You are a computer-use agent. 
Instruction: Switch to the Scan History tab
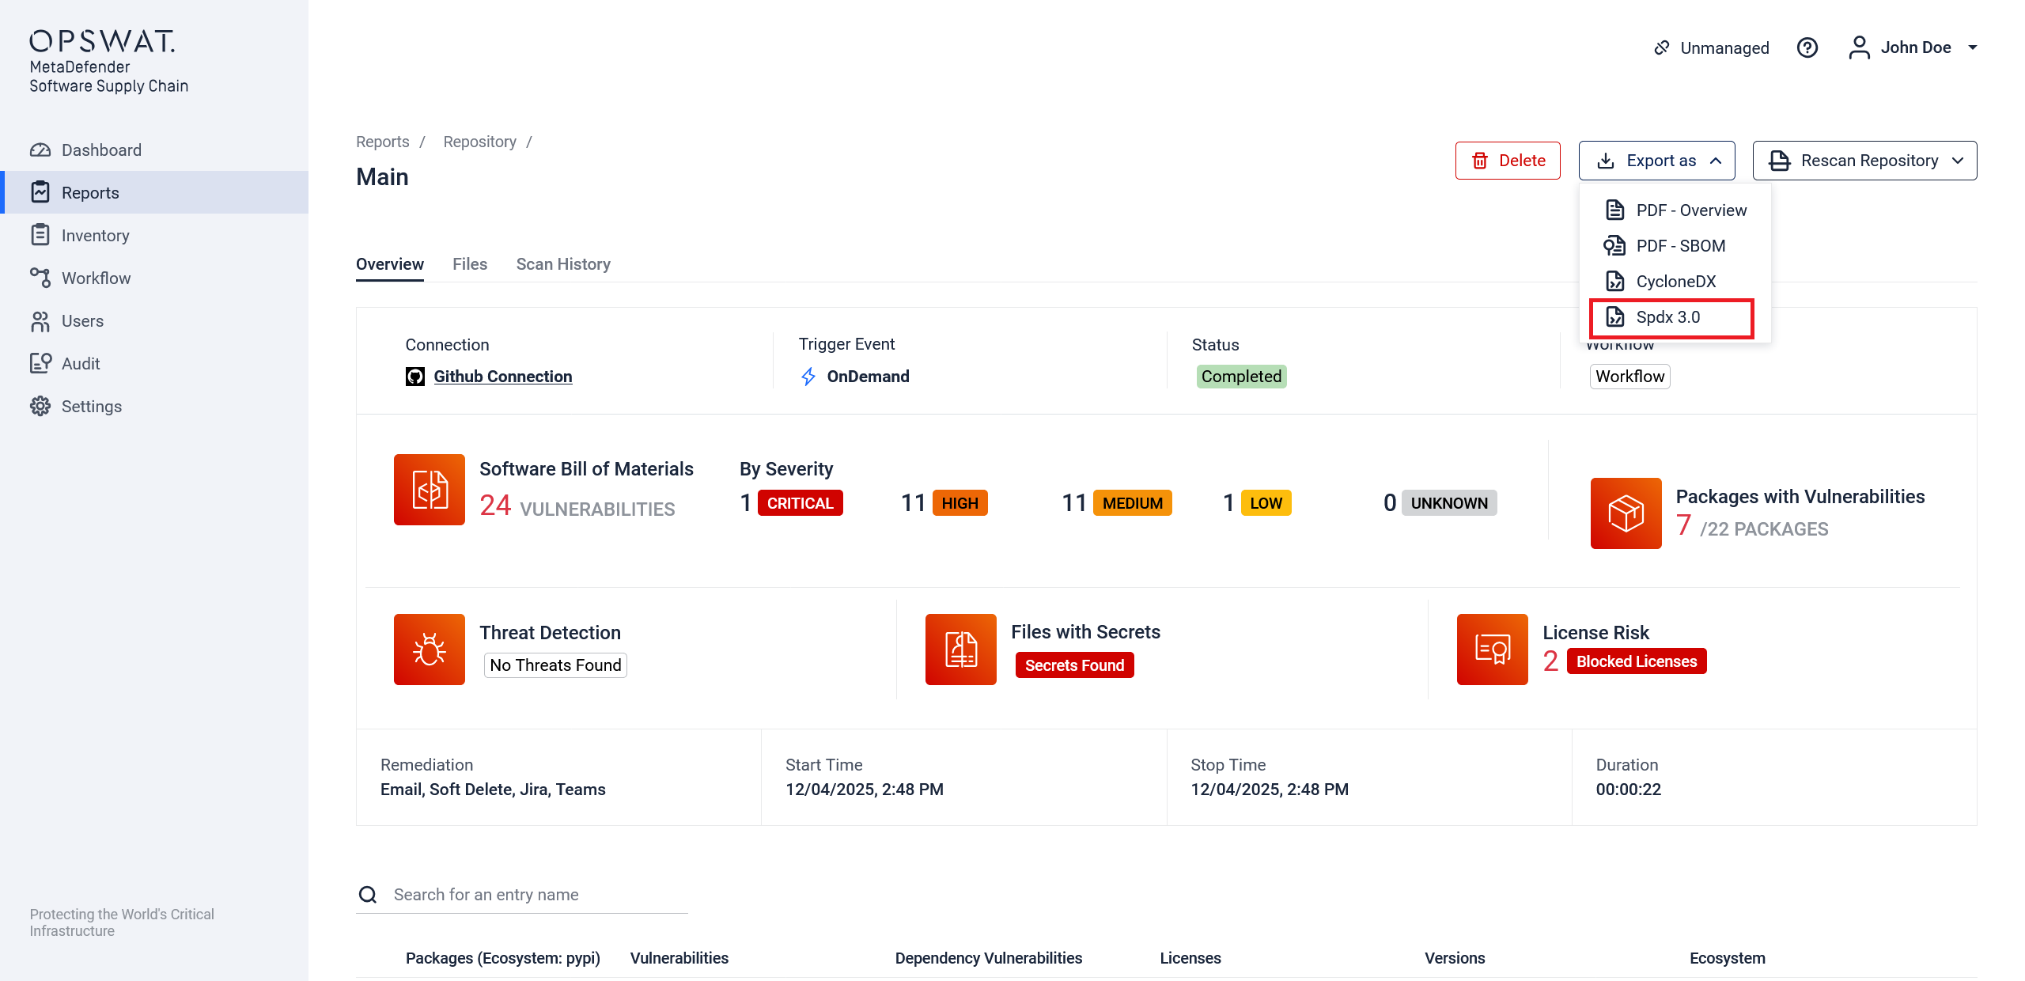click(563, 264)
